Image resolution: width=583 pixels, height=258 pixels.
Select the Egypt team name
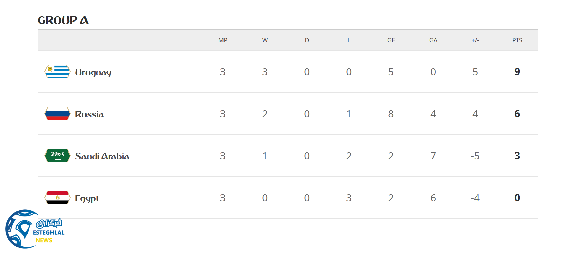pos(87,198)
